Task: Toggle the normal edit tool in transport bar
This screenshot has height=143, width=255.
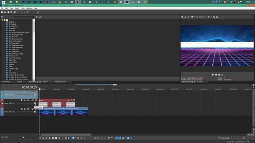Action: [x=73, y=138]
